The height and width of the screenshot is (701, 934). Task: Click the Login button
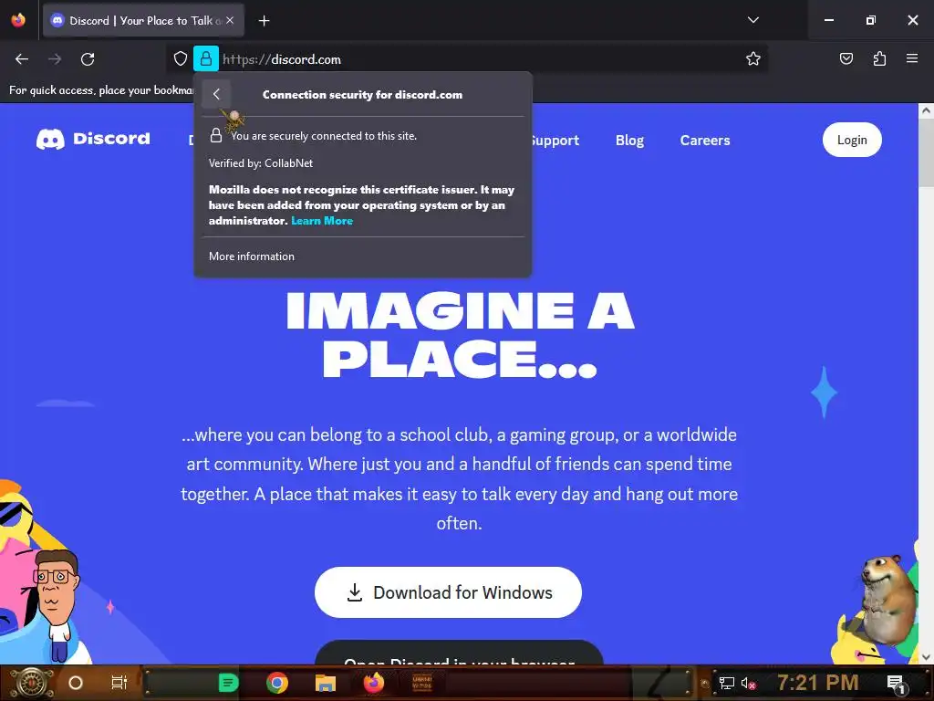[852, 140]
